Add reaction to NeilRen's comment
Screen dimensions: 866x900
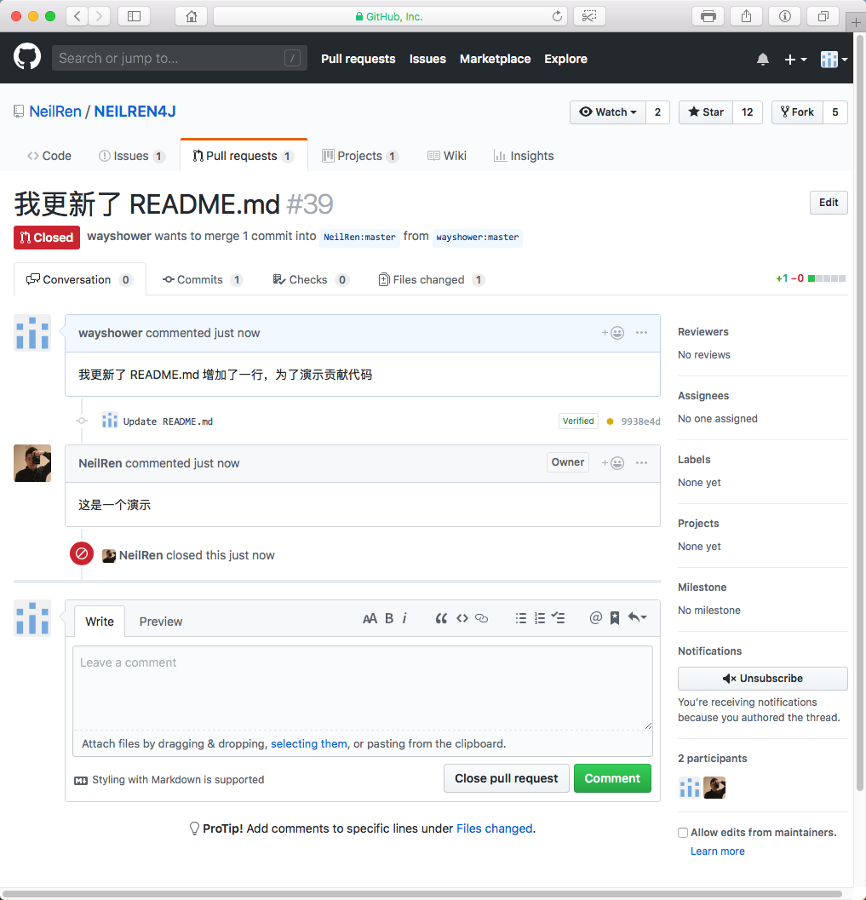click(613, 463)
